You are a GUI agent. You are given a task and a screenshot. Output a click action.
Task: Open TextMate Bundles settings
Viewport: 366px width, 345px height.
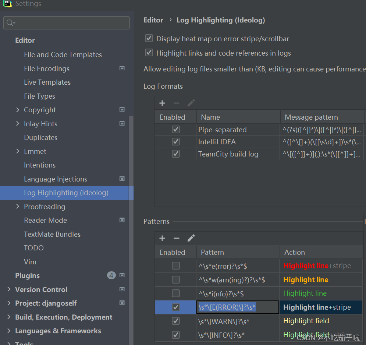point(52,234)
